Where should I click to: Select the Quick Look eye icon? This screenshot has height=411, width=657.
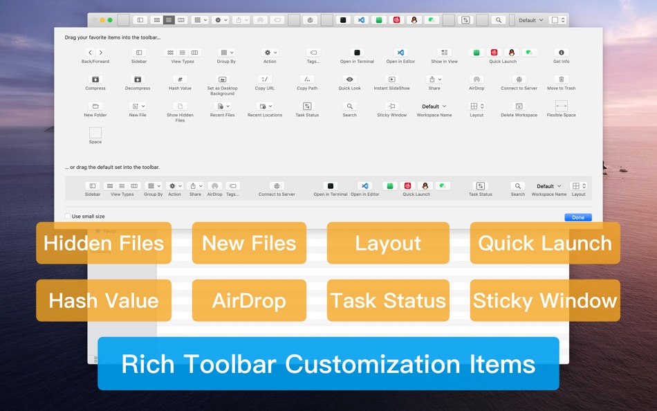click(x=349, y=80)
